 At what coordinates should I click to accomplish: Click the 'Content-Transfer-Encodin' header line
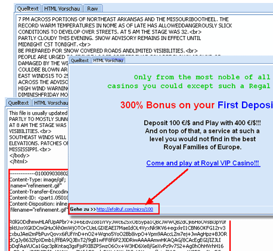click(x=39, y=192)
